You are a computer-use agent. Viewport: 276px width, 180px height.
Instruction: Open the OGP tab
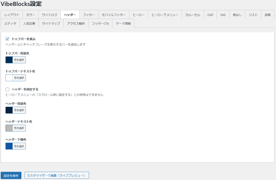coord(210,15)
